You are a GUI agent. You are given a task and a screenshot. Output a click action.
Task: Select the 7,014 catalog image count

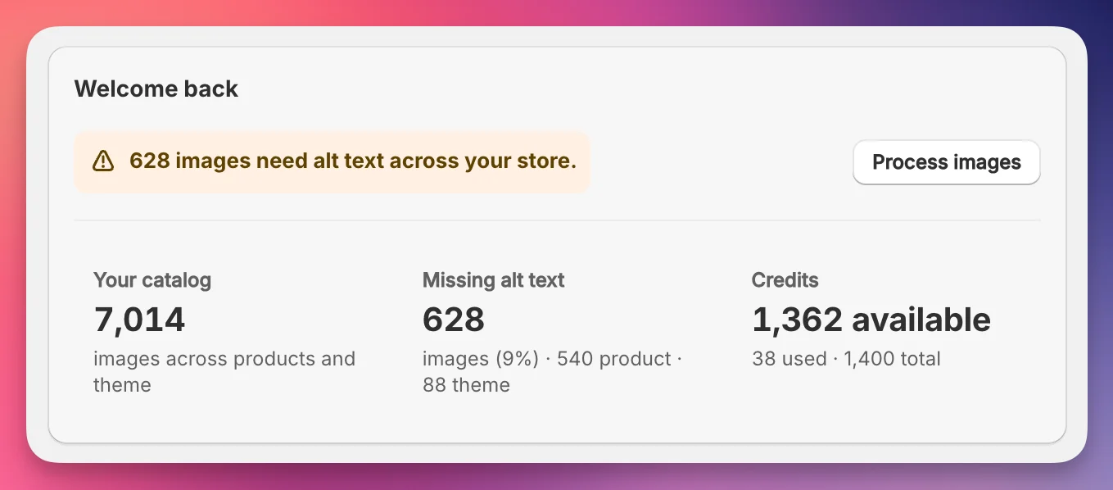(x=139, y=320)
